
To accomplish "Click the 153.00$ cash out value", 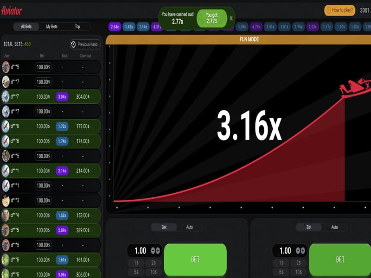I will click(83, 215).
